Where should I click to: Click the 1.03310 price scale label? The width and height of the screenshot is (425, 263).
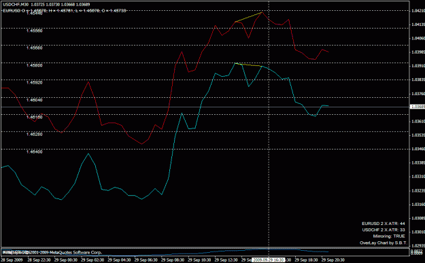click(x=418, y=176)
